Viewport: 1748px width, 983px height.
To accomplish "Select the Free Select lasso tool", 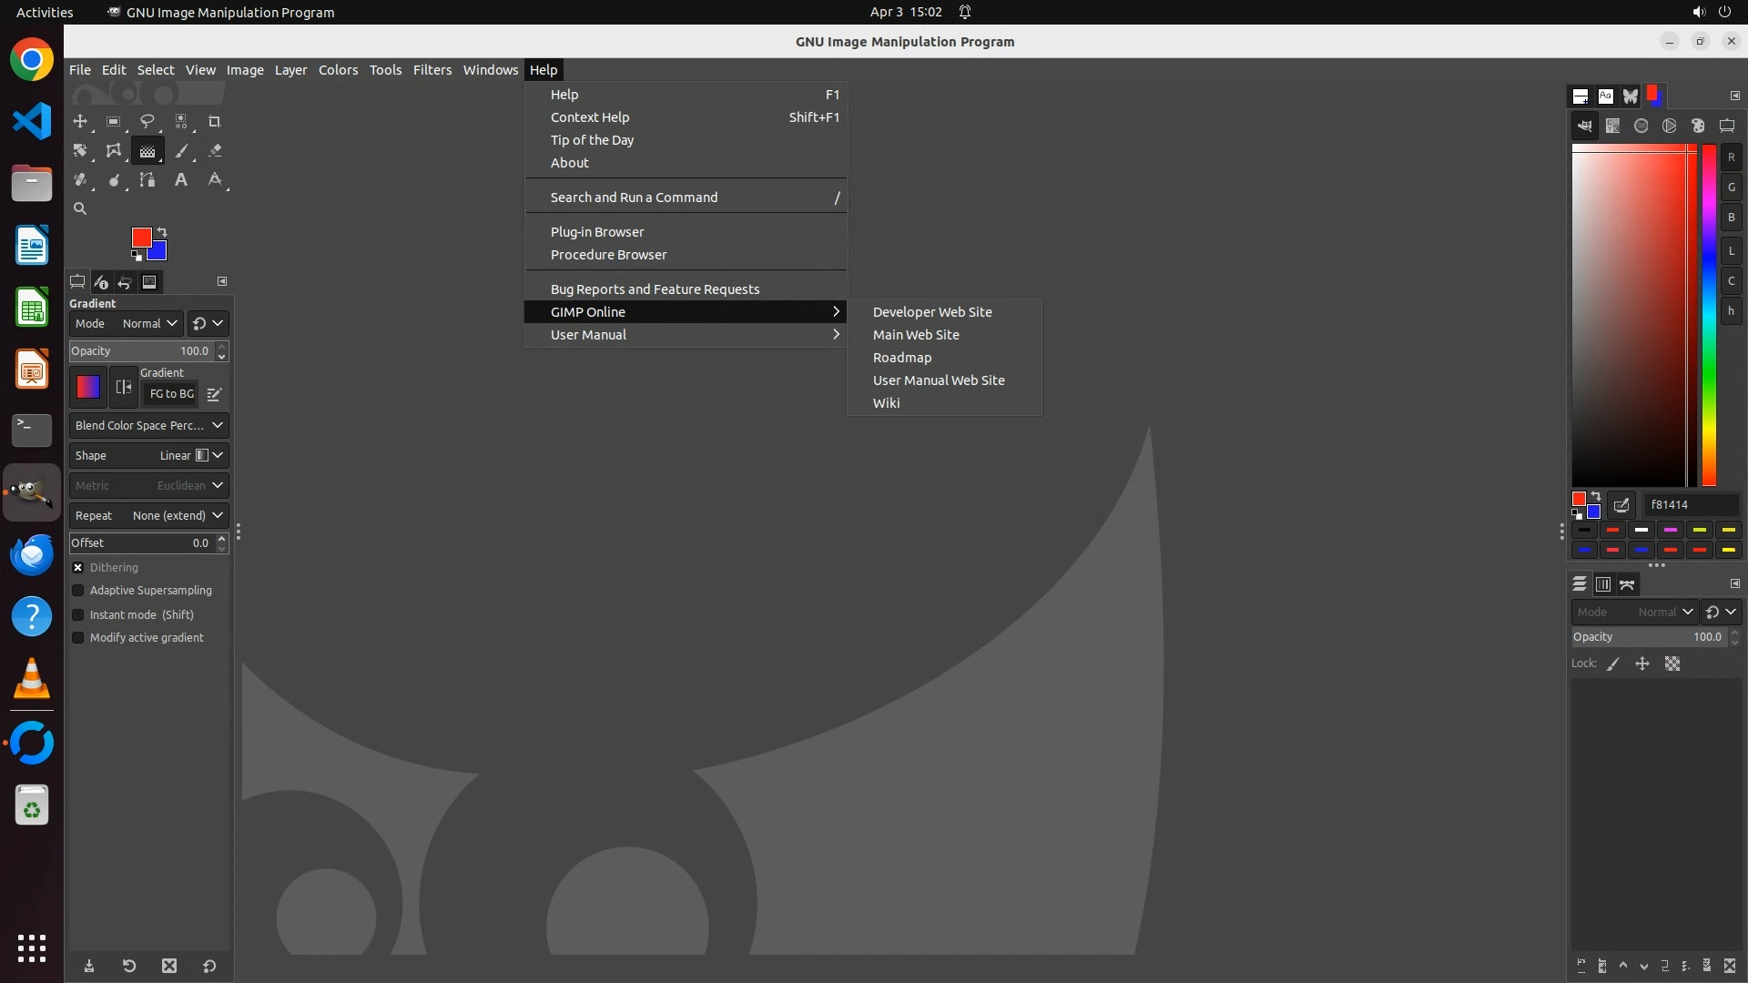I will [147, 121].
